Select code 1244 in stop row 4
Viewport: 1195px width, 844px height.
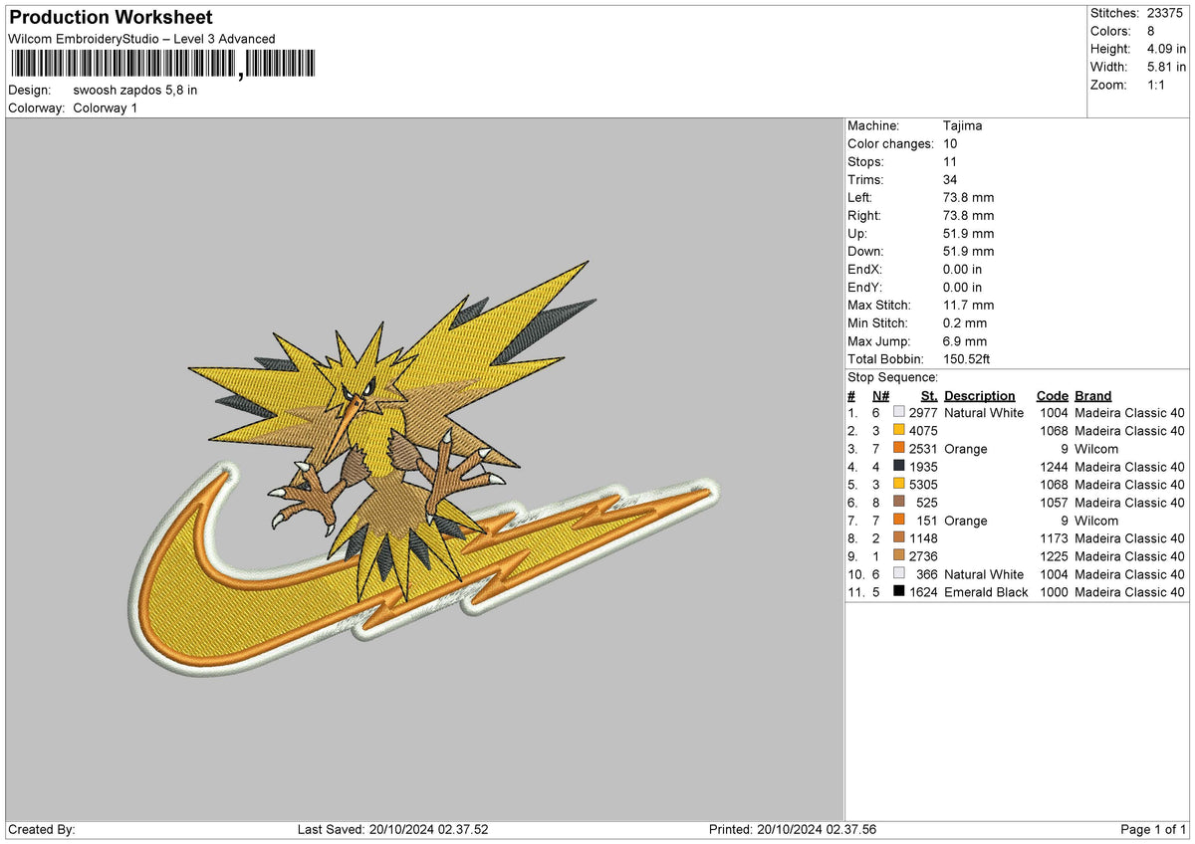(1054, 466)
